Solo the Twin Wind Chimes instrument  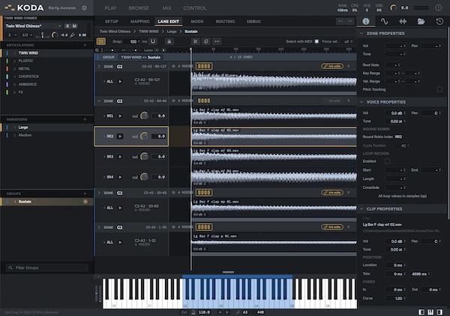67,26
